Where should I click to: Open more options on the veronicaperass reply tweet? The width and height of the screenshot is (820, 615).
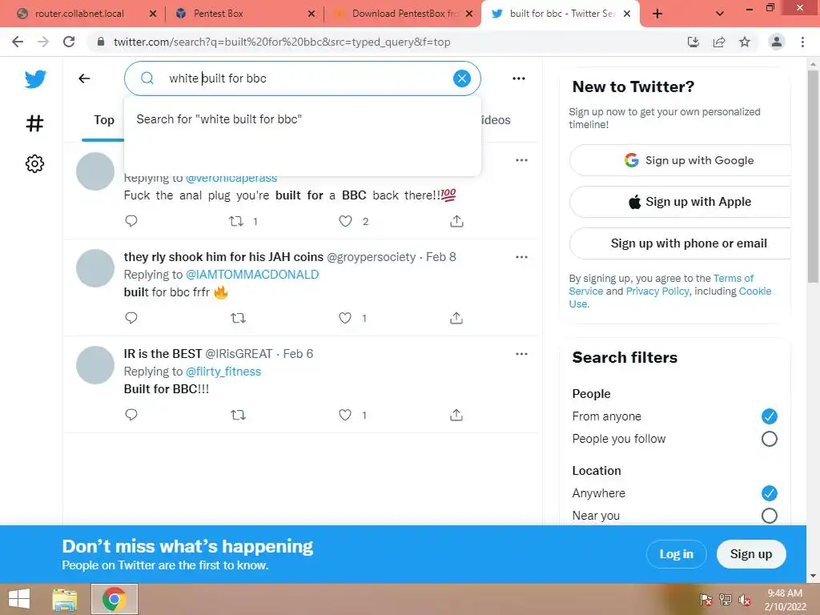click(x=521, y=160)
